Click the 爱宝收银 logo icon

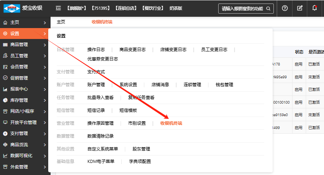[x=12, y=8]
